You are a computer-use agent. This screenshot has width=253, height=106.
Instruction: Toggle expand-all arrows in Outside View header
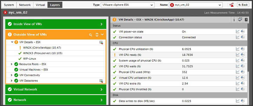pos(97,34)
